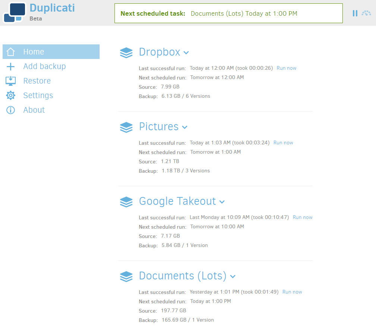The height and width of the screenshot is (335, 376).
Task: Click the Documents (Lots) stack icon
Action: tap(126, 276)
